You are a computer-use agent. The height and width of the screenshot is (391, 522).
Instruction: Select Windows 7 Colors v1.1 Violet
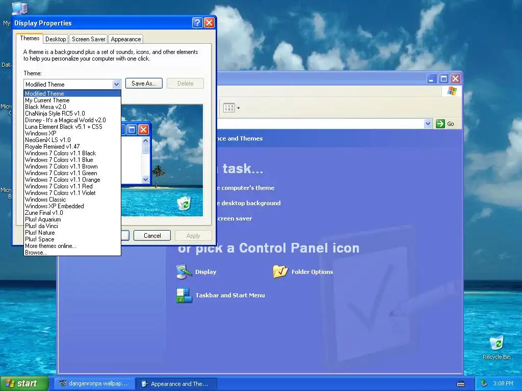tap(72, 193)
